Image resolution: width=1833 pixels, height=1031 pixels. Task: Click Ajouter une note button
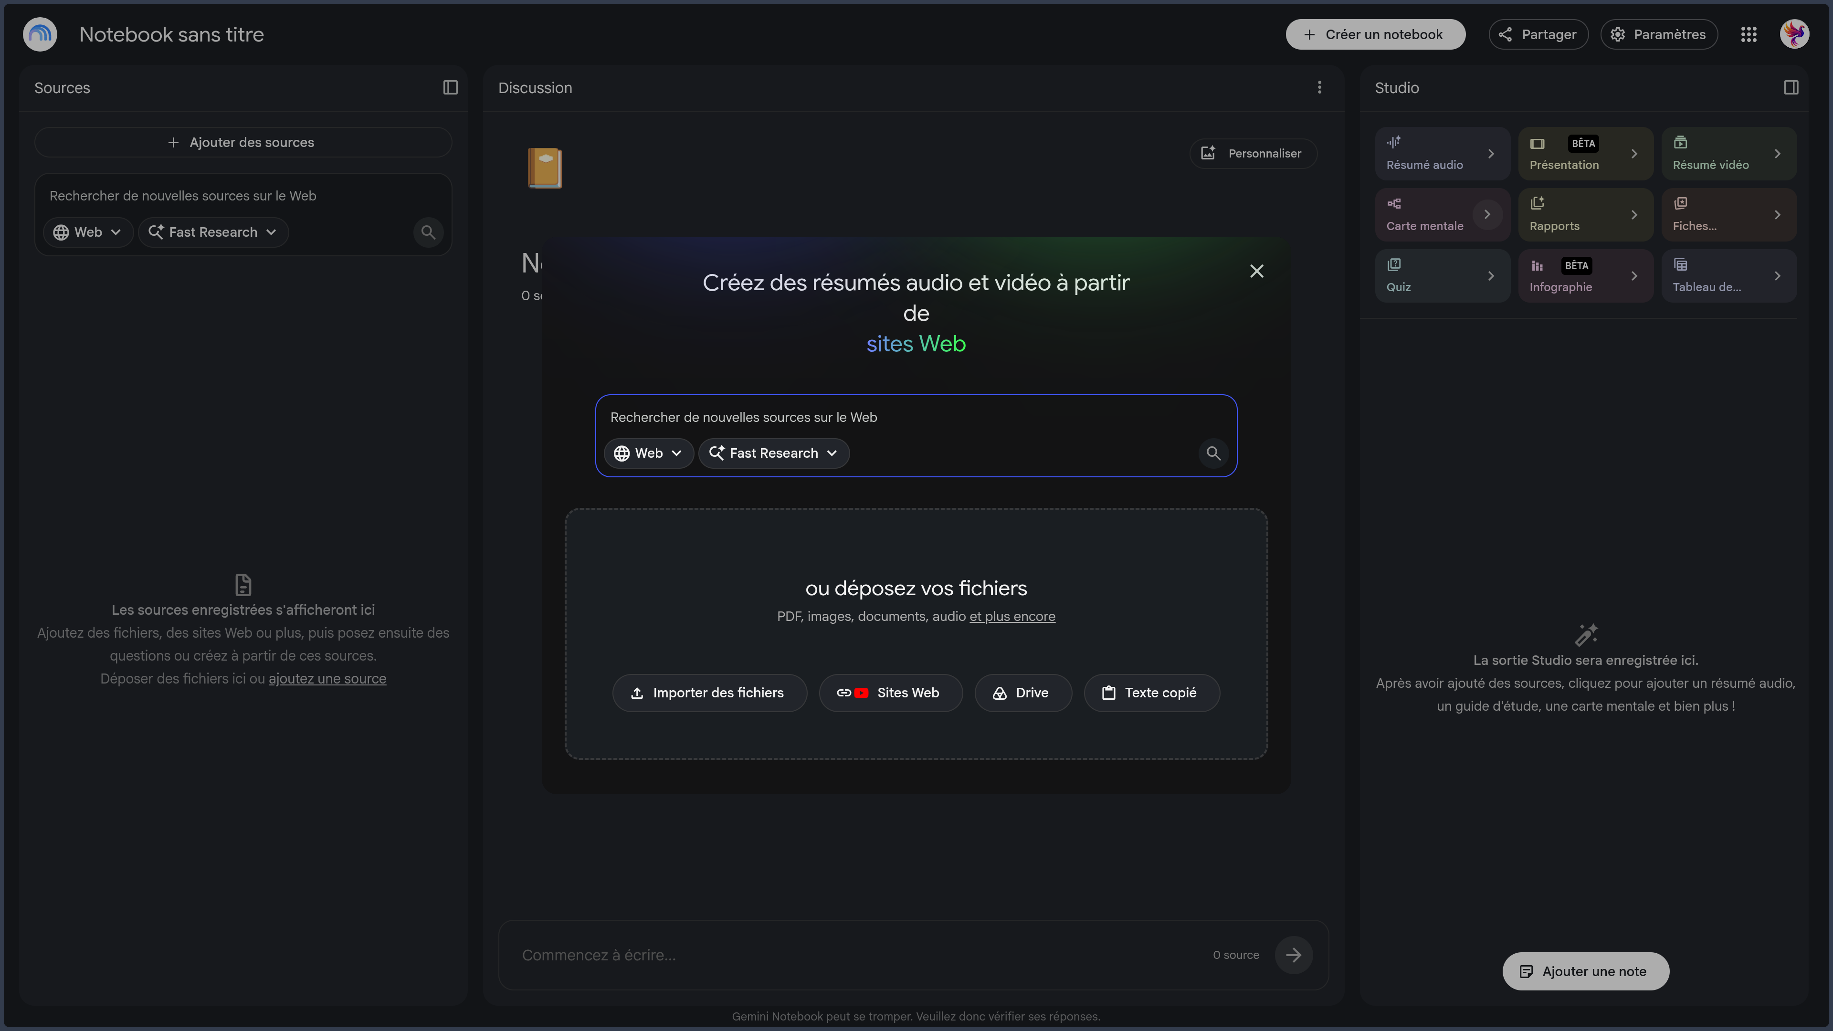1585,971
